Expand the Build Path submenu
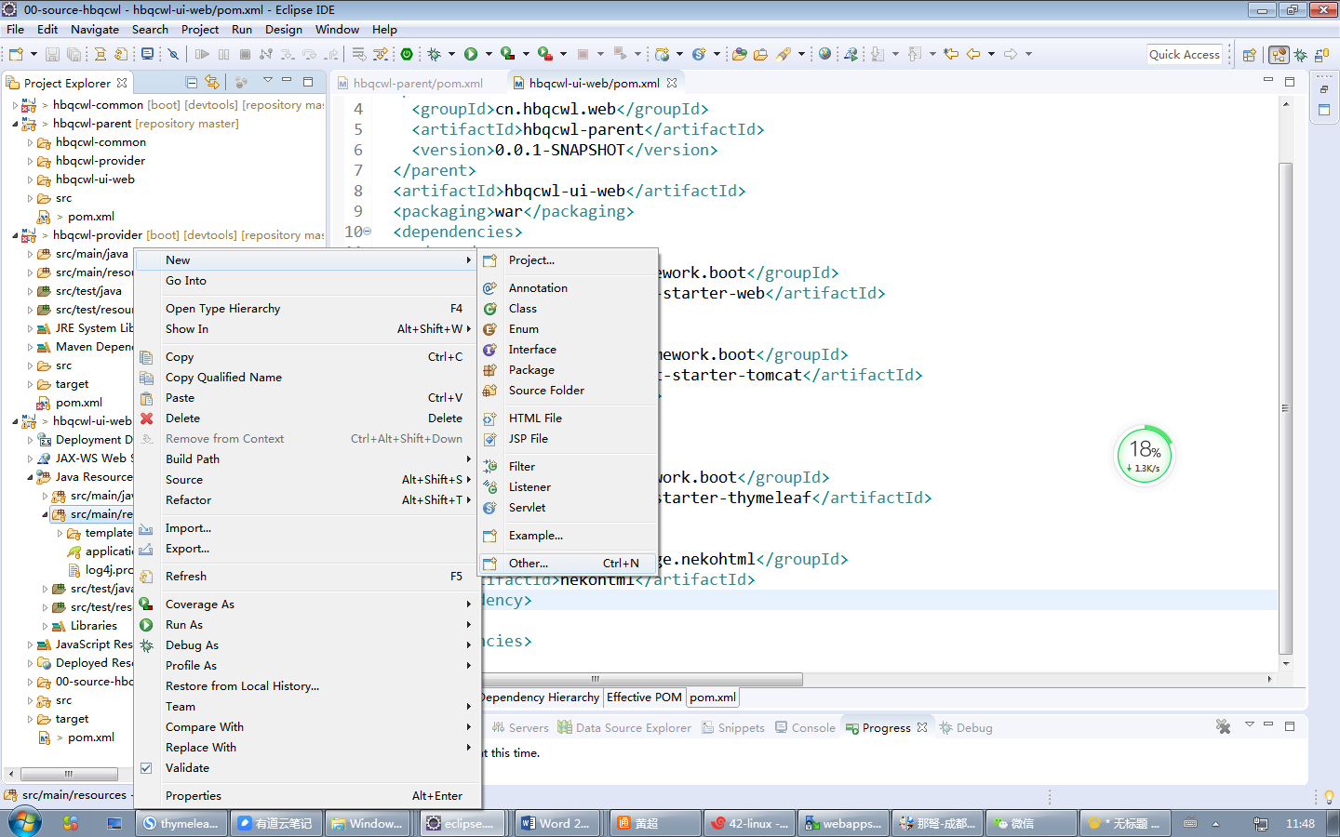This screenshot has height=837, width=1340. [307, 459]
